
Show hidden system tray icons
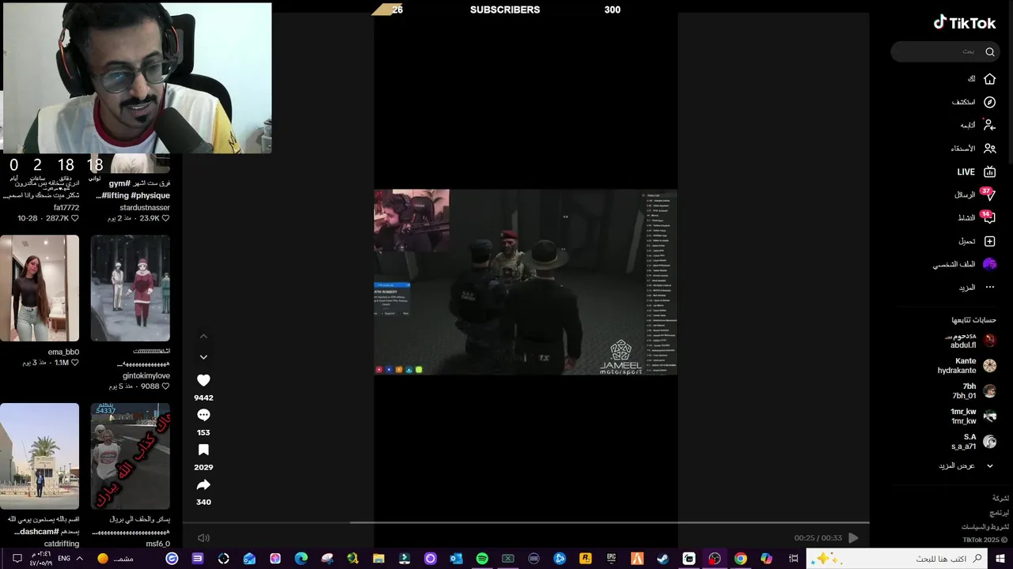pyautogui.click(x=82, y=559)
